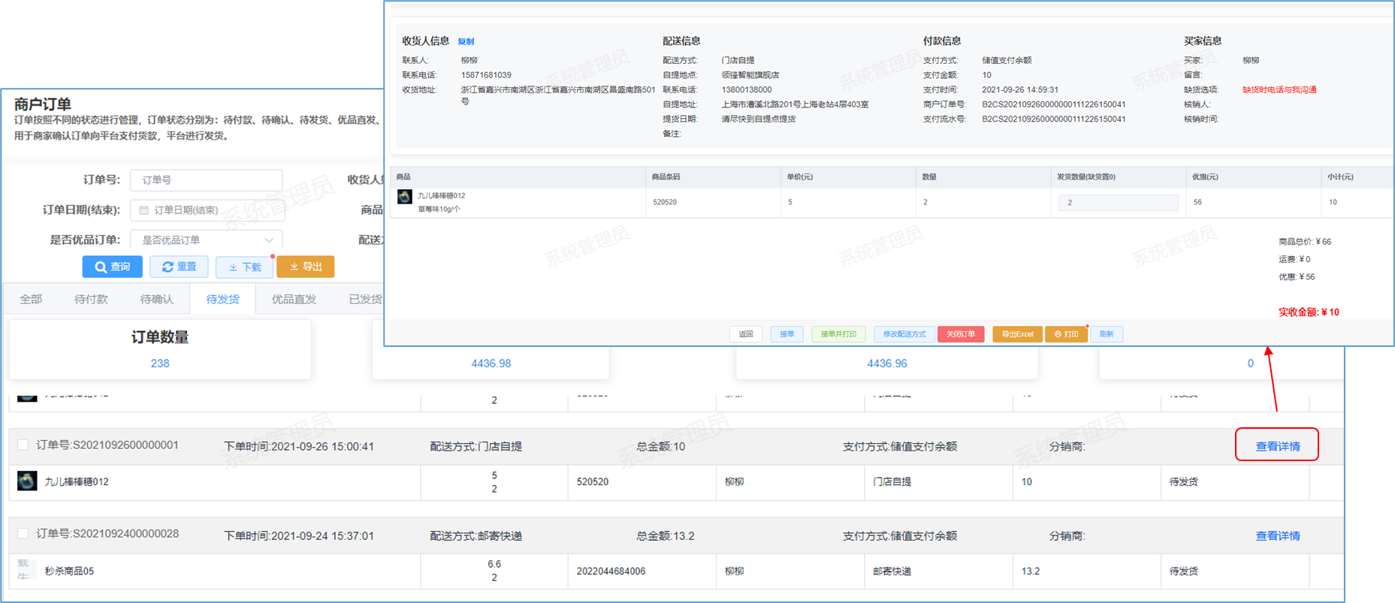Click the 发货数量 quantity input field
The height and width of the screenshot is (603, 1395).
[x=1118, y=202]
